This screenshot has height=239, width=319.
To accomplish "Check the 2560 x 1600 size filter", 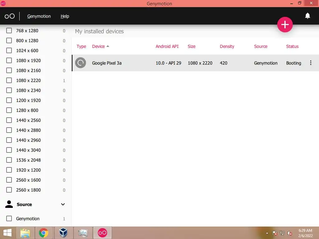I will [9, 180].
